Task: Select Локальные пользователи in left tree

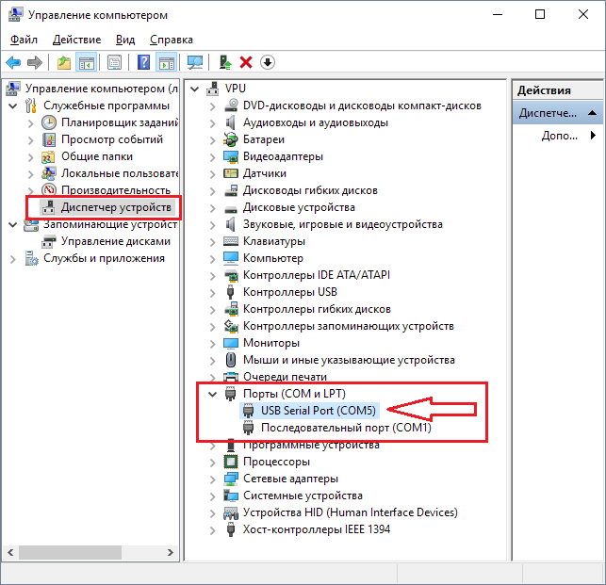Action: (120, 173)
